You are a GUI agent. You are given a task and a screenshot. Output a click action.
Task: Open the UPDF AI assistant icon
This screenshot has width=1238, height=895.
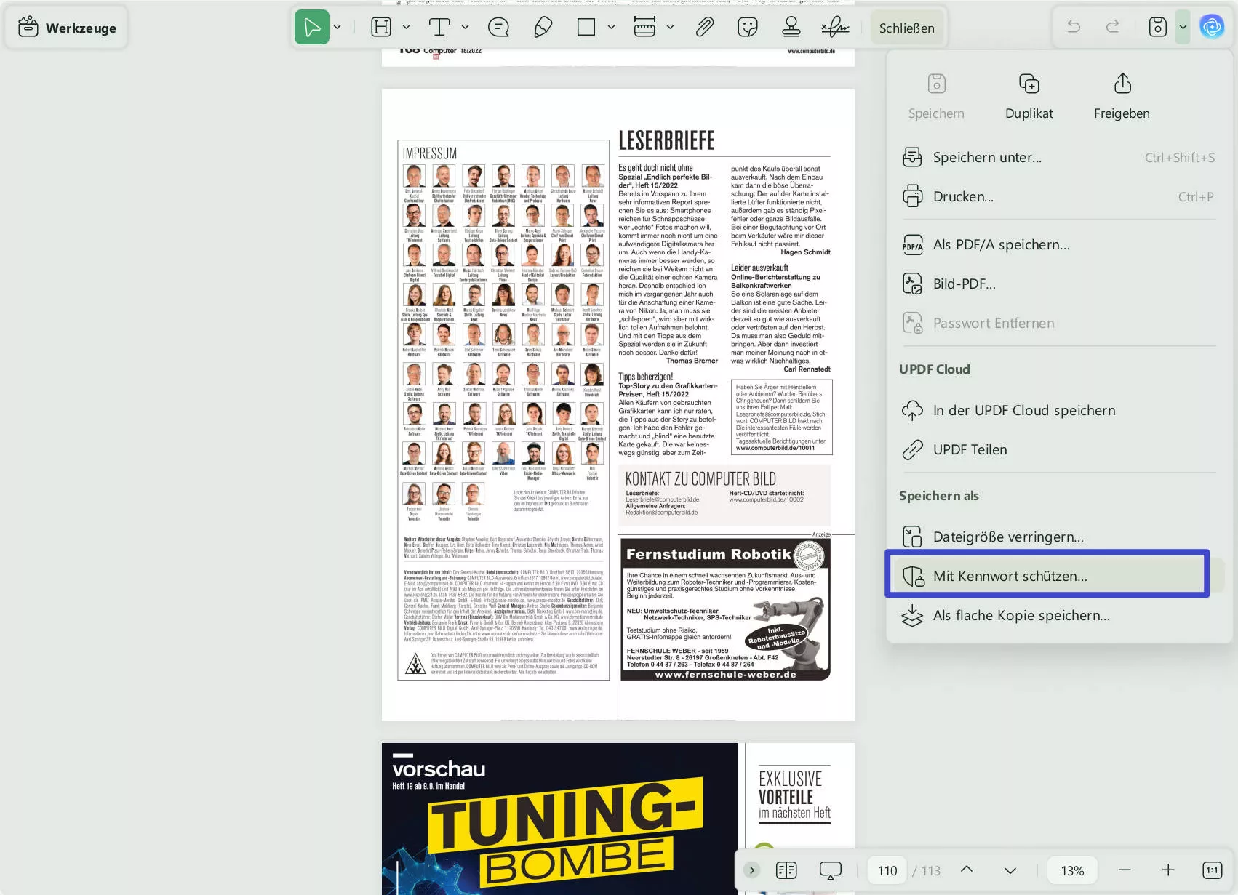click(1211, 28)
